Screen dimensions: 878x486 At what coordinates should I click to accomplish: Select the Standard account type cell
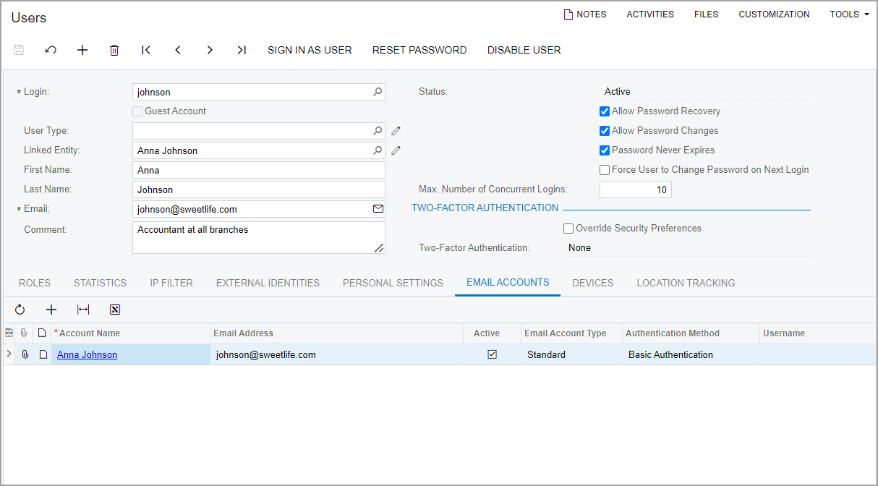[571, 354]
